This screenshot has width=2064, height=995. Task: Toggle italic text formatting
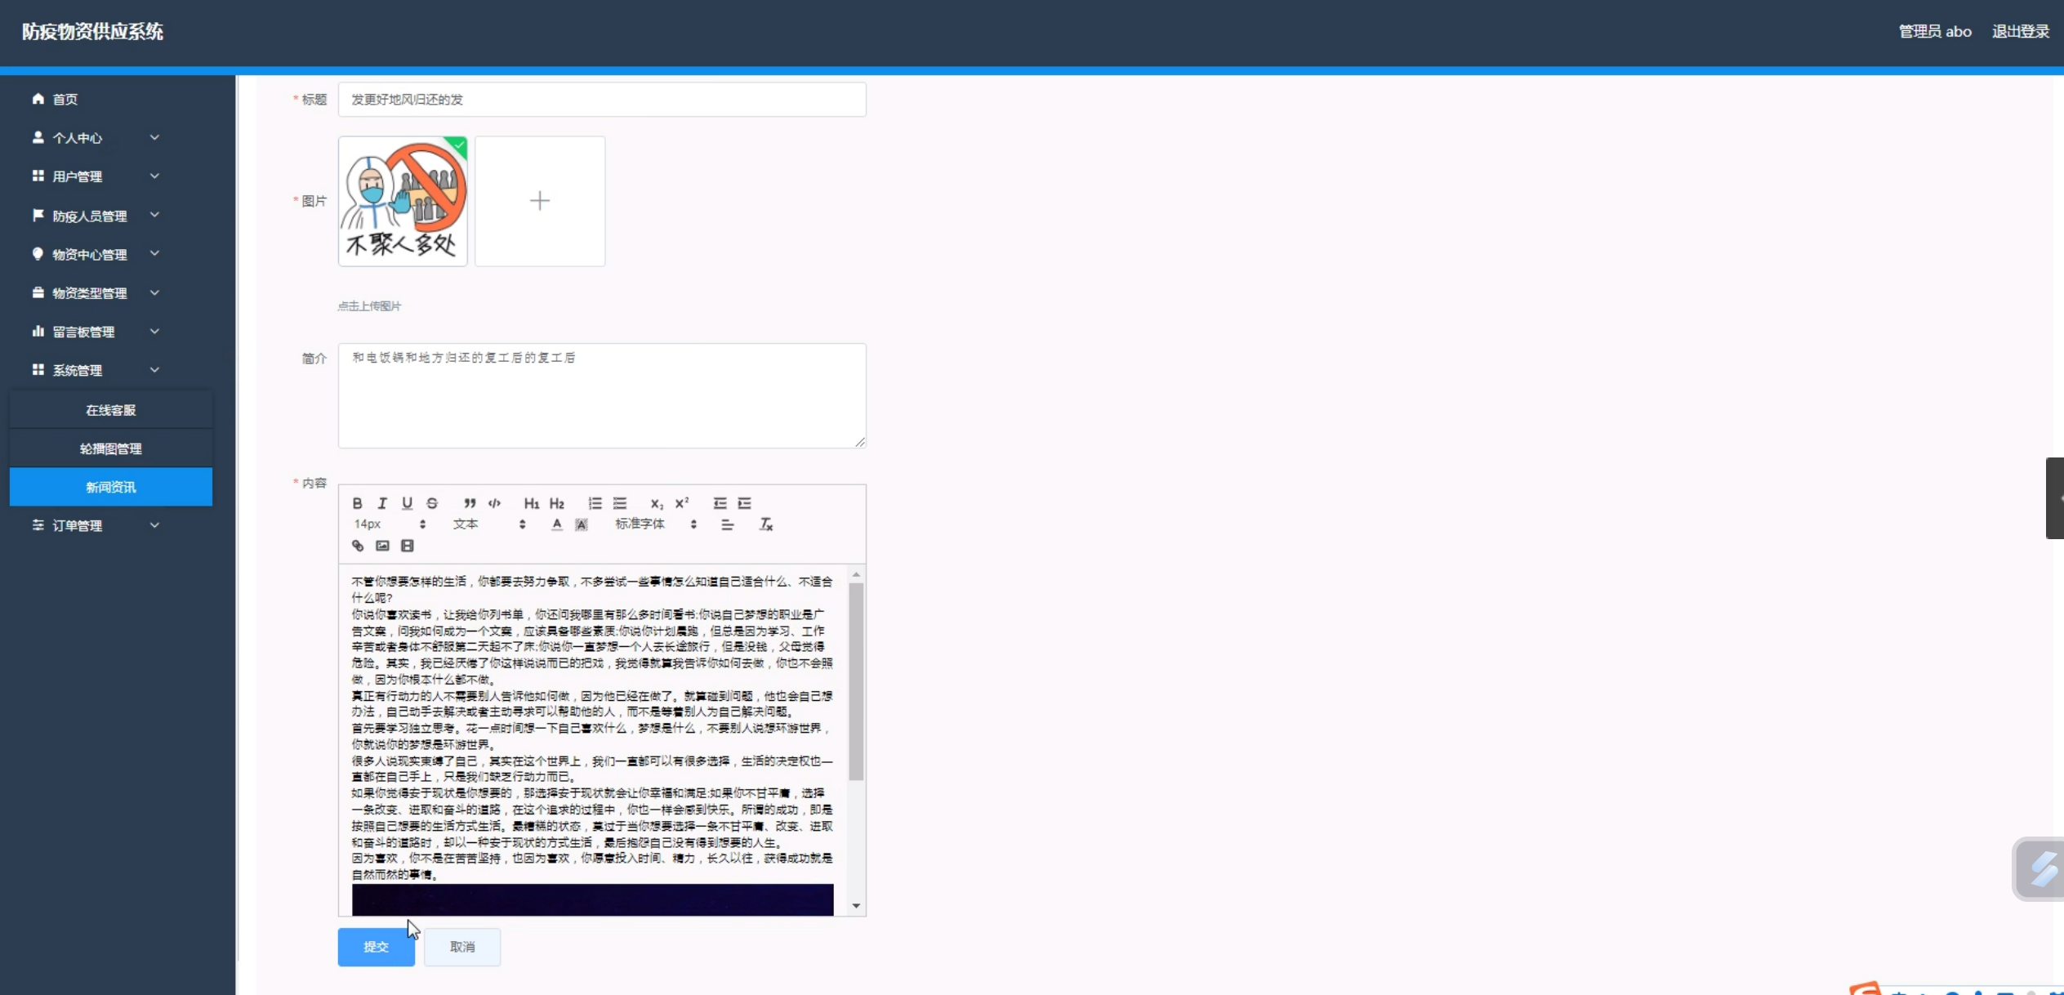[381, 503]
